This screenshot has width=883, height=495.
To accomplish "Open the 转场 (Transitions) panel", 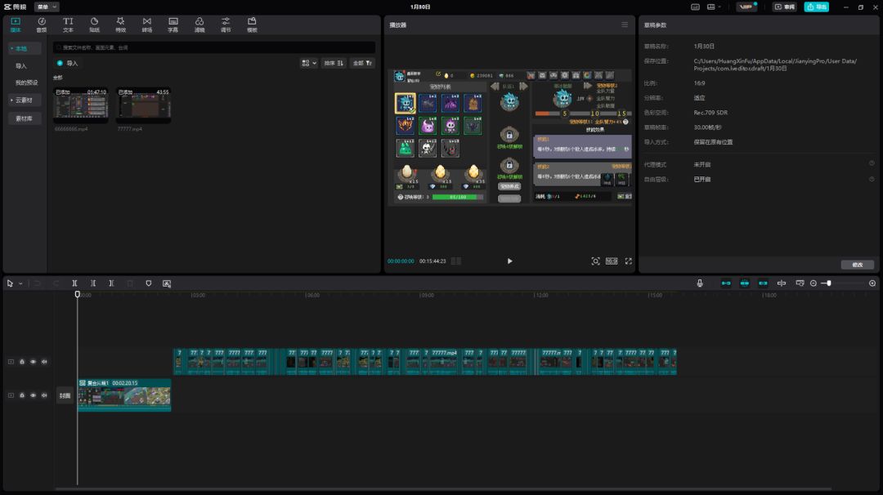I will [x=146, y=25].
